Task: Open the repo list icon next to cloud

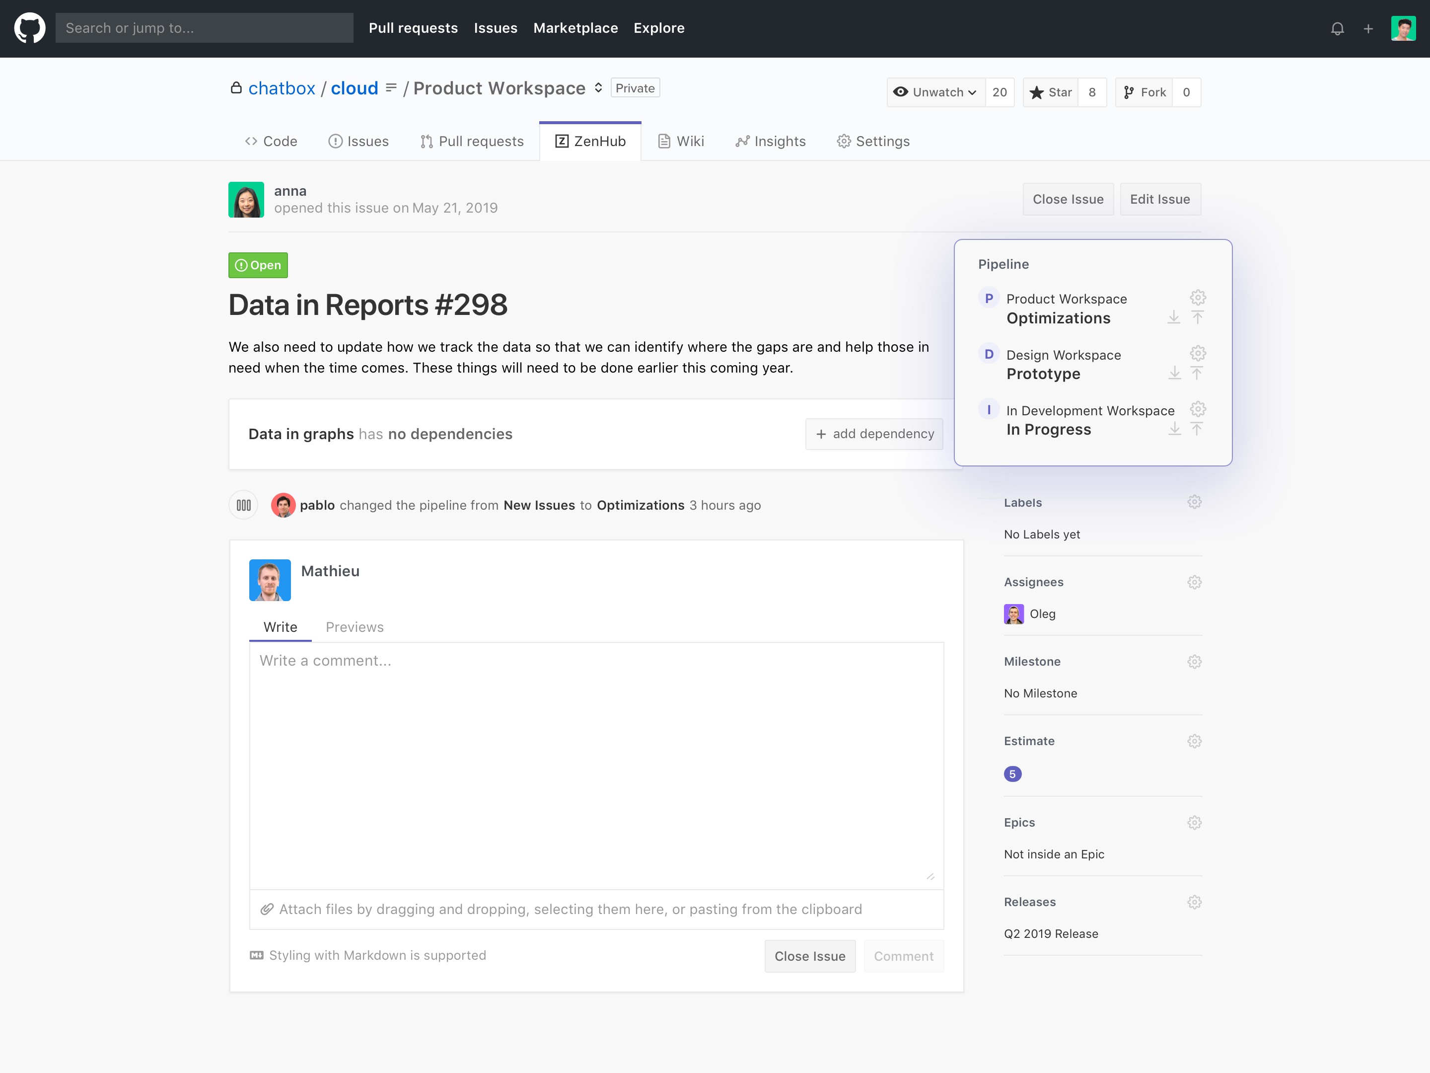Action: pos(391,88)
